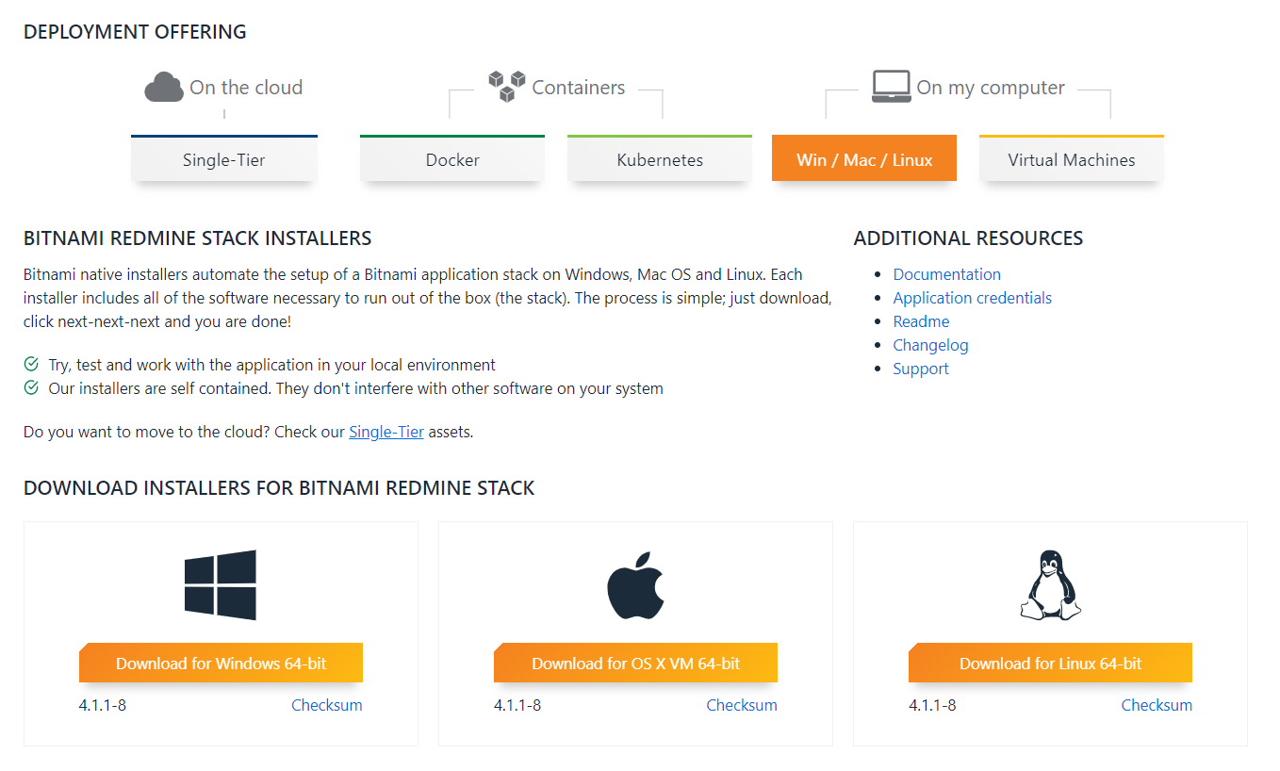Click the Checksum link under Windows installer
The image size is (1280, 771).
(326, 704)
